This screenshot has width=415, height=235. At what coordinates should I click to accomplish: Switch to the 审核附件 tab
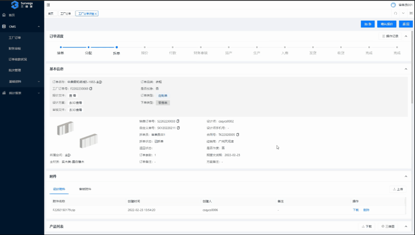[85, 189]
